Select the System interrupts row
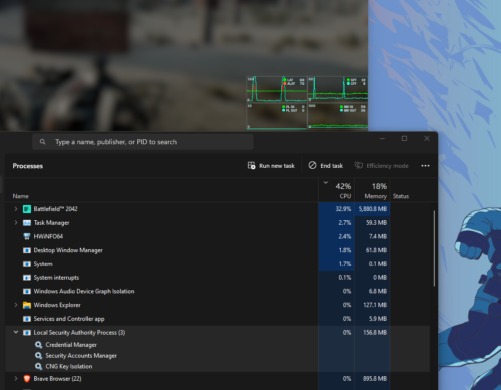The height and width of the screenshot is (390, 501). (218, 278)
